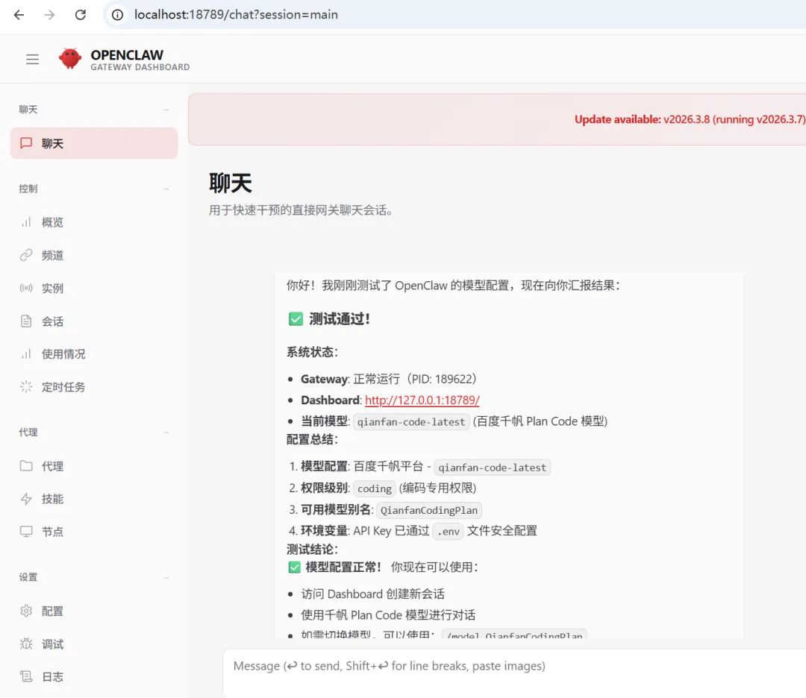Open the 会话 sessions page
The image size is (806, 698).
click(x=94, y=321)
